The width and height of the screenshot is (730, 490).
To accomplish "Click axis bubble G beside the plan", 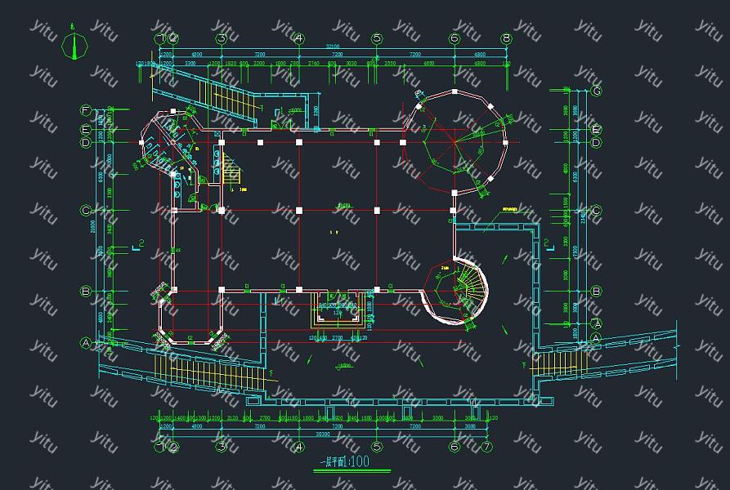I will click(597, 91).
